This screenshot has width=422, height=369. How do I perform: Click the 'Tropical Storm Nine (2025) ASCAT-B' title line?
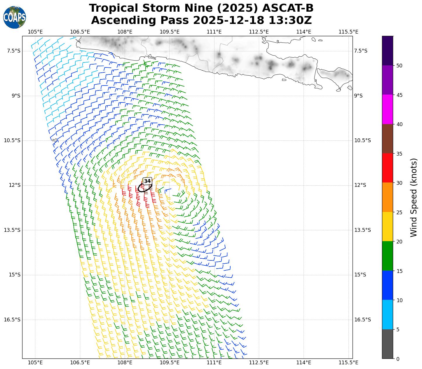point(201,8)
